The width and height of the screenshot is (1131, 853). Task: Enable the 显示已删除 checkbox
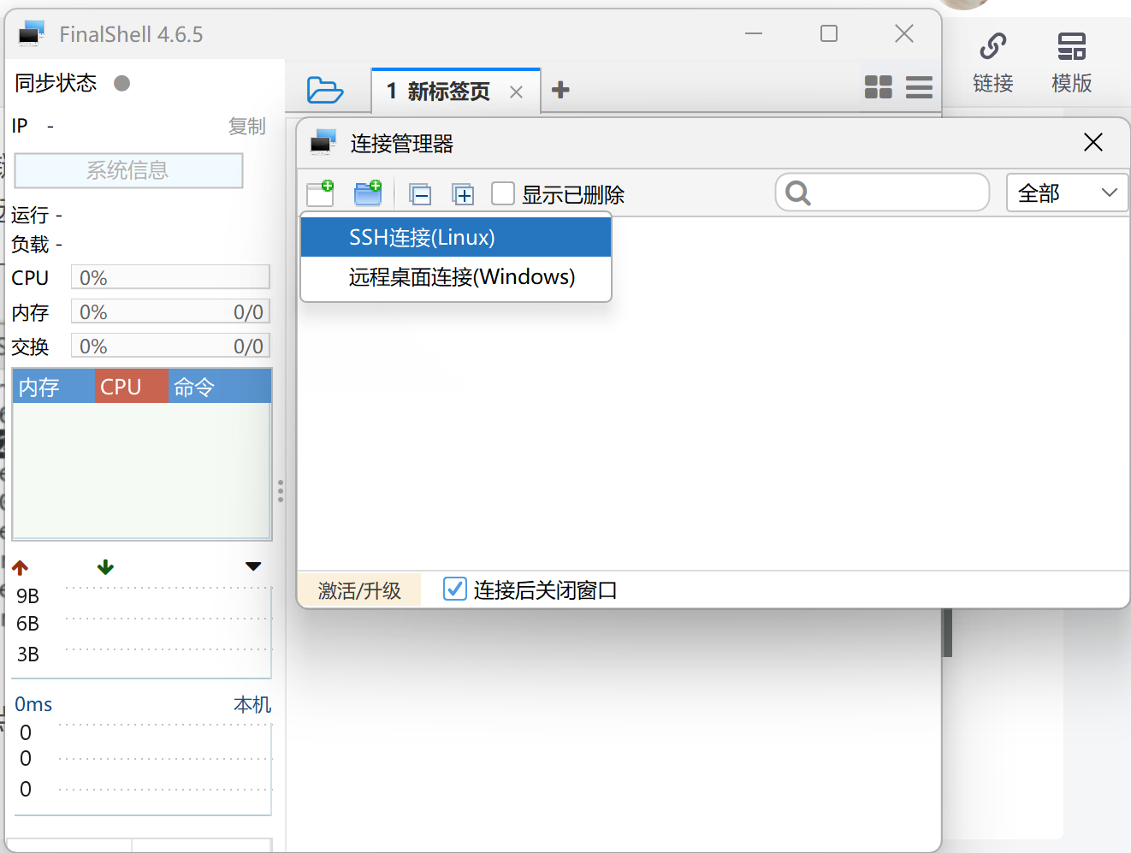point(503,193)
